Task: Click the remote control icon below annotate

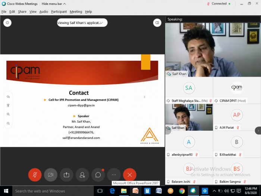Action: pyautogui.click(x=8, y=105)
